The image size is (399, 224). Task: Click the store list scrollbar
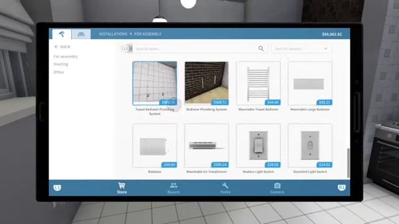point(349,163)
